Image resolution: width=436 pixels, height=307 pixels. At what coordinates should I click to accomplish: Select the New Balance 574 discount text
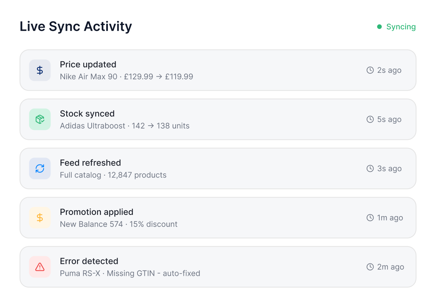pos(119,224)
